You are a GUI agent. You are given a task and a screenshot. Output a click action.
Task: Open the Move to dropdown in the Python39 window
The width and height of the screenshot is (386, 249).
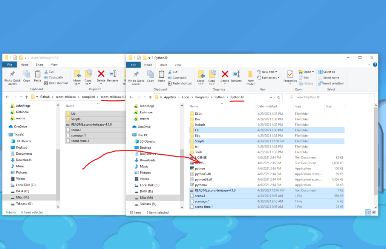(x=201, y=78)
